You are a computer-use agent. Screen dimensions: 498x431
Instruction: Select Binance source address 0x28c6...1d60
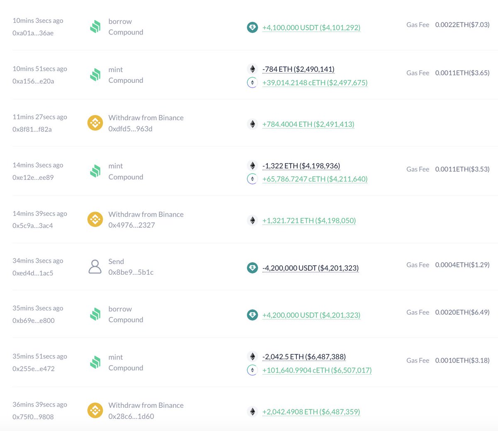[131, 416]
